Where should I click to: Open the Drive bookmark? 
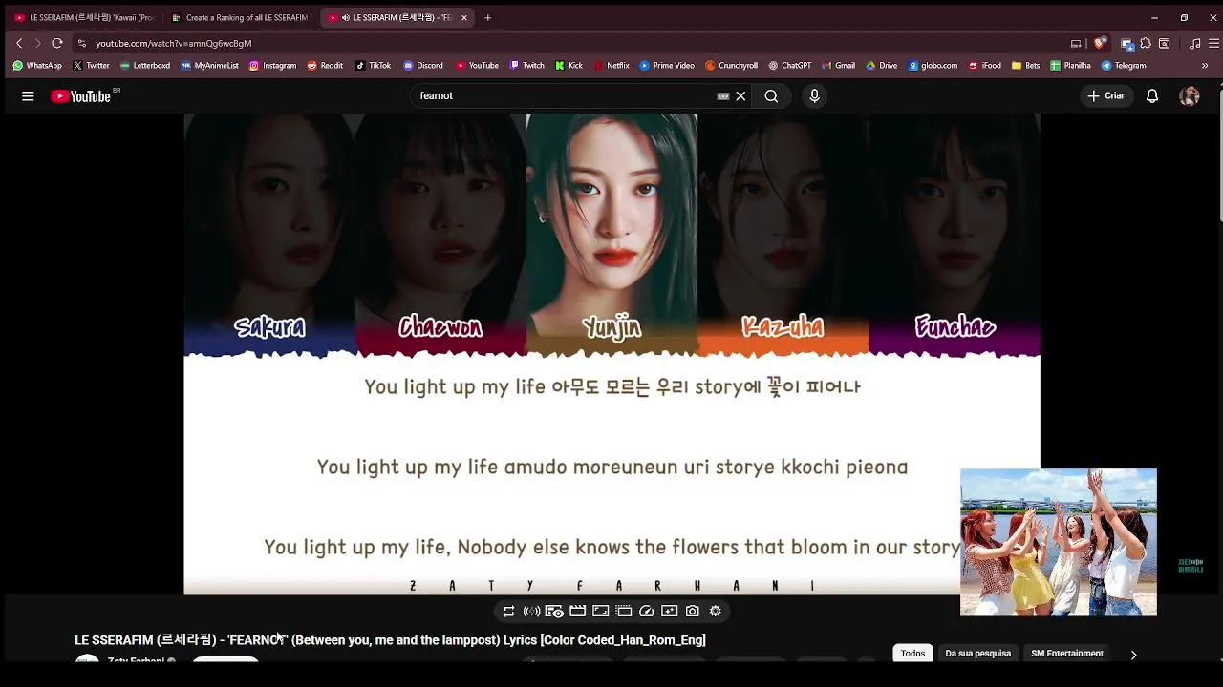[x=881, y=66]
